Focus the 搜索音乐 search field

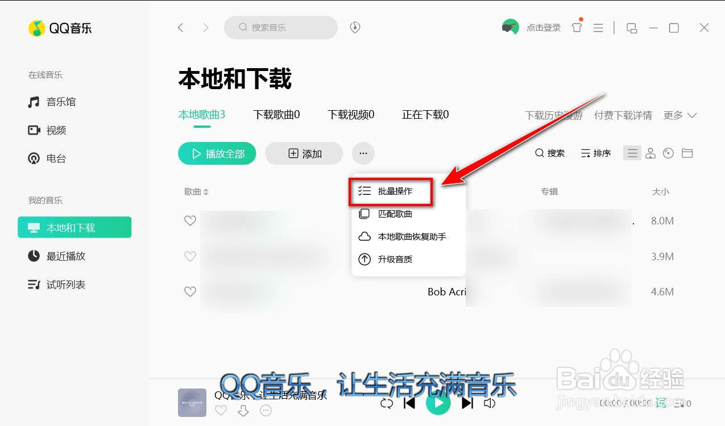click(281, 27)
